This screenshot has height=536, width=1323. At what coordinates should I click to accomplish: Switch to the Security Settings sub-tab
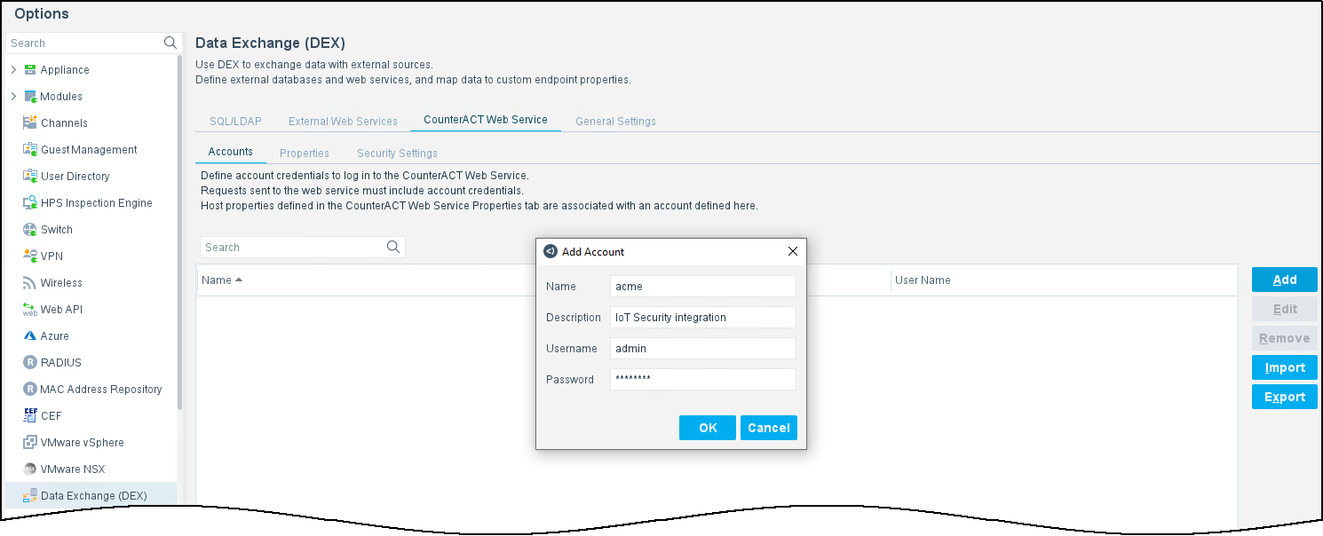397,153
